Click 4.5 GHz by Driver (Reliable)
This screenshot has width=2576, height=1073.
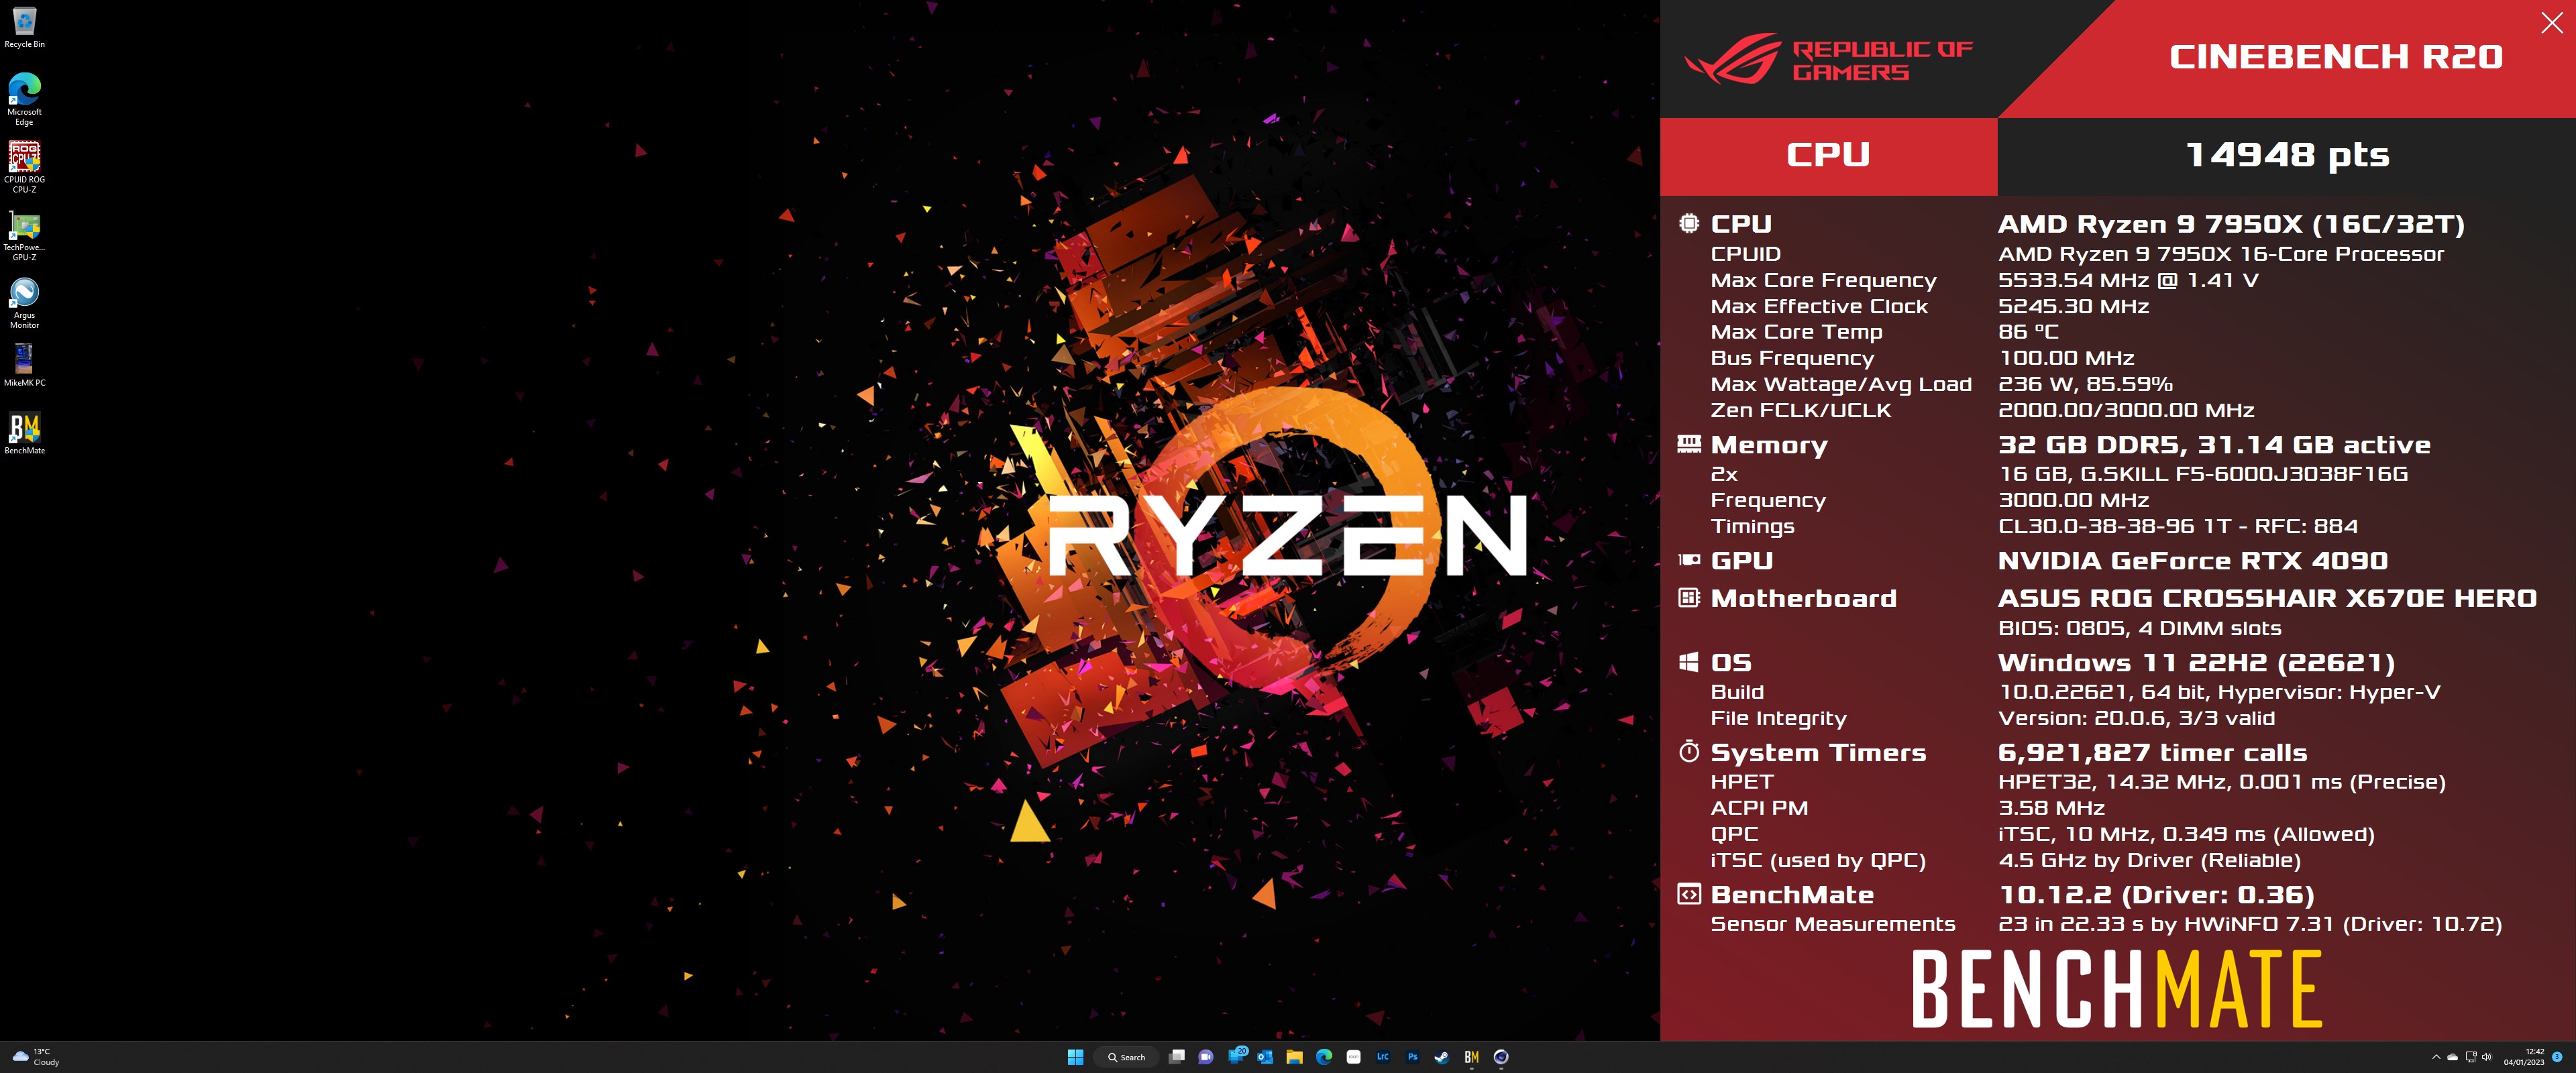[2149, 860]
